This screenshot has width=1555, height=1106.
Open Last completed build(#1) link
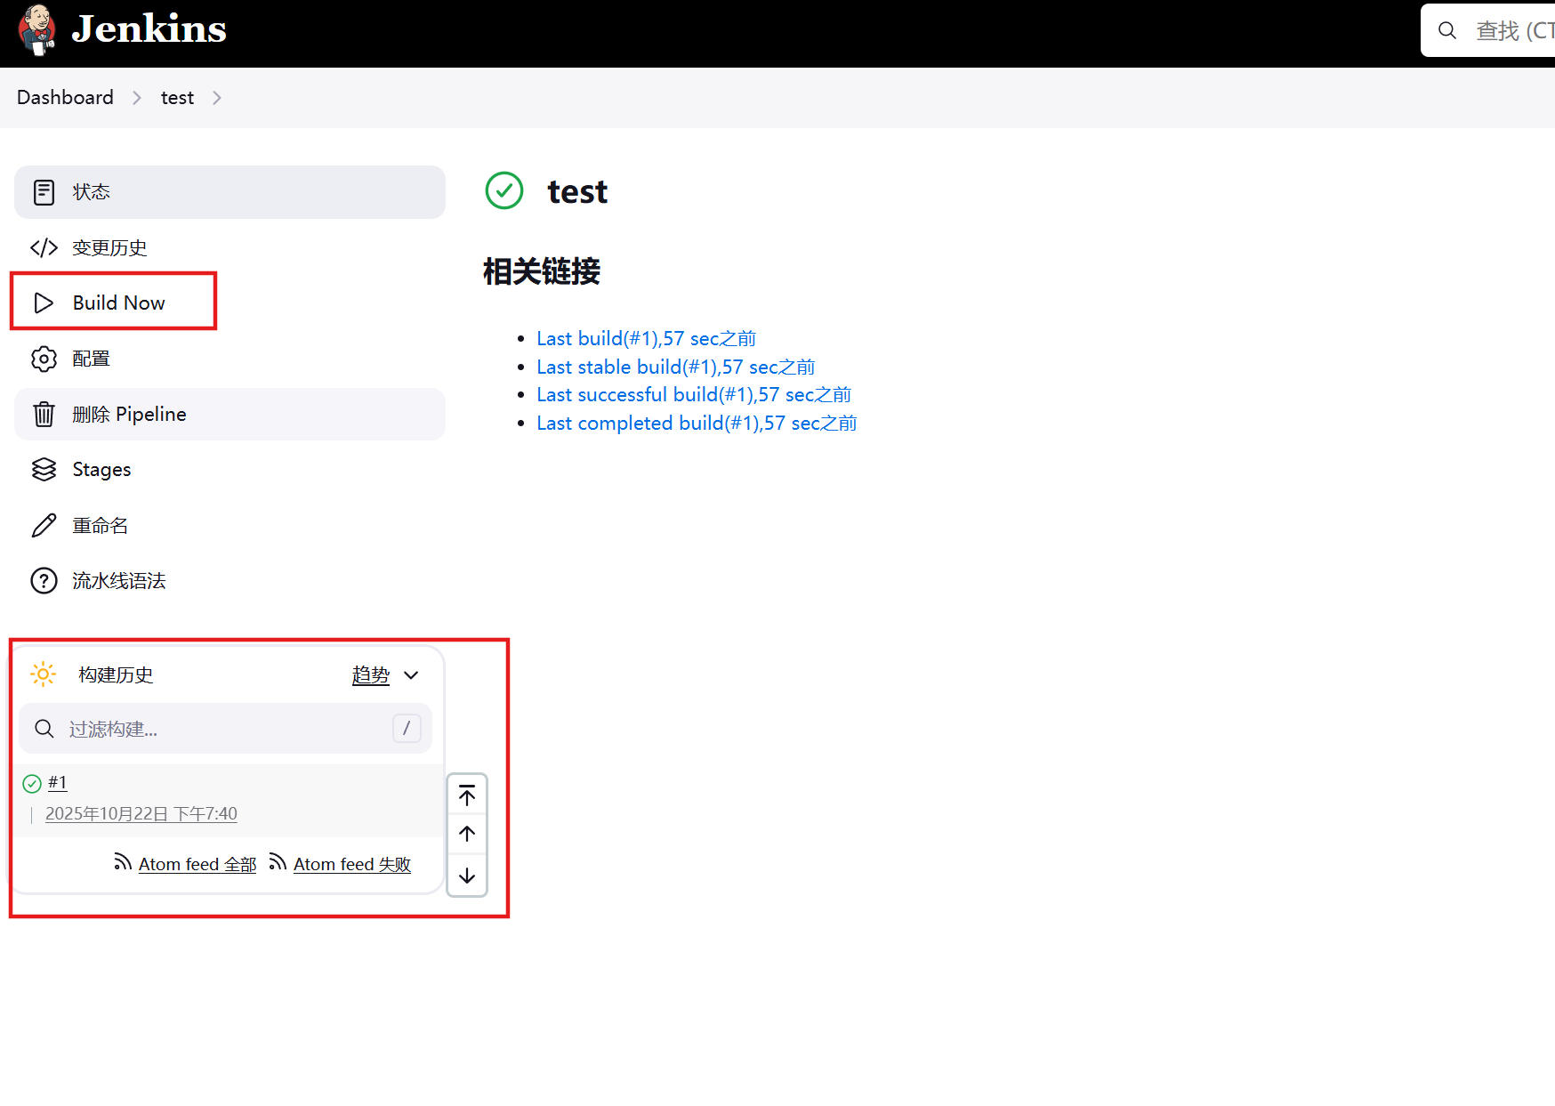pos(697,423)
